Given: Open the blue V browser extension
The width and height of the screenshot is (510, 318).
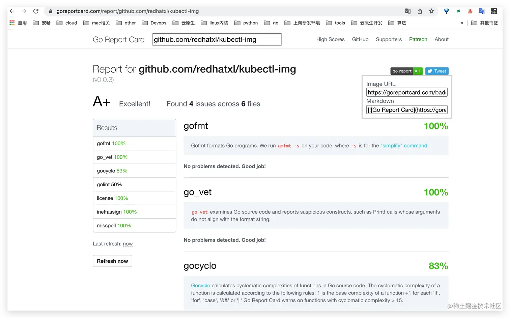Looking at the screenshot, I should click(446, 11).
